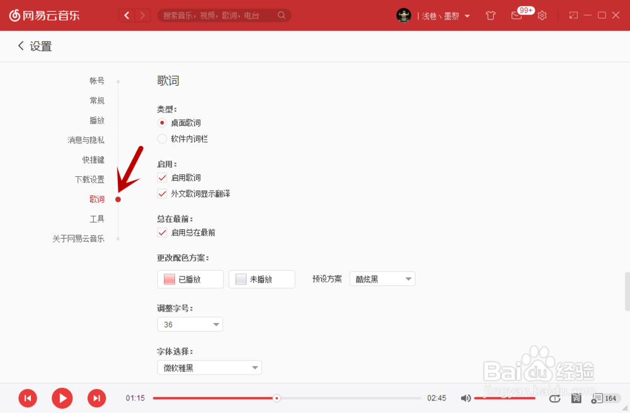This screenshot has width=630, height=413.
Task: Skip to the next track
Action: (96, 398)
